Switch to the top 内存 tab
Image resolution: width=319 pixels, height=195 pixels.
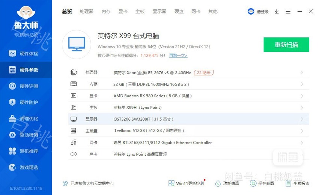point(106,11)
